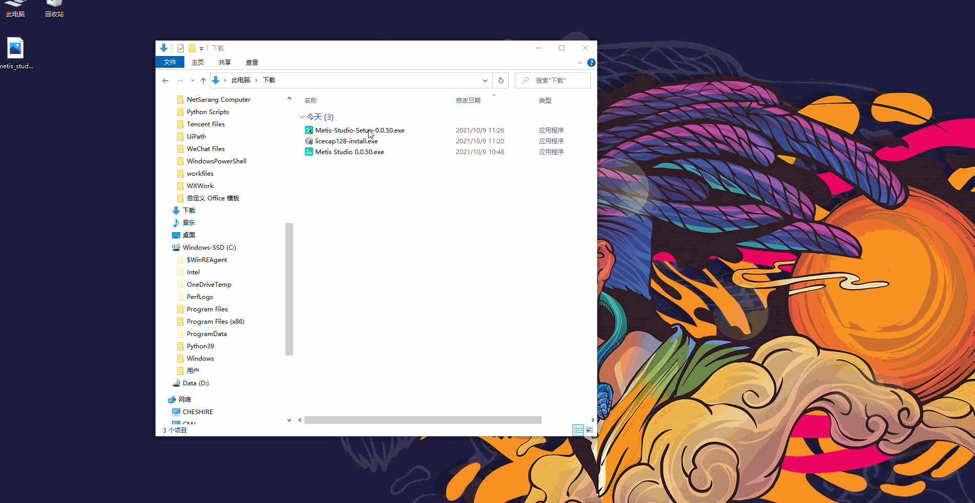
Task: Open WeChat Files folder in tree
Action: (x=206, y=149)
